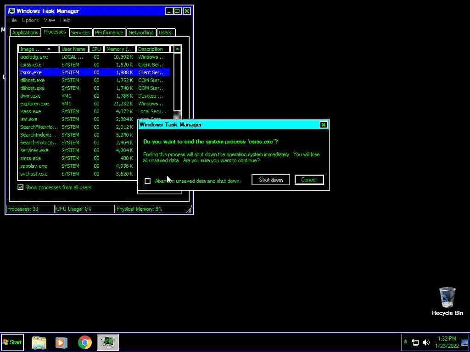Screen dimensions: 470x352
Task: Maximize the Windows Task Manager window
Action: click(178, 11)
